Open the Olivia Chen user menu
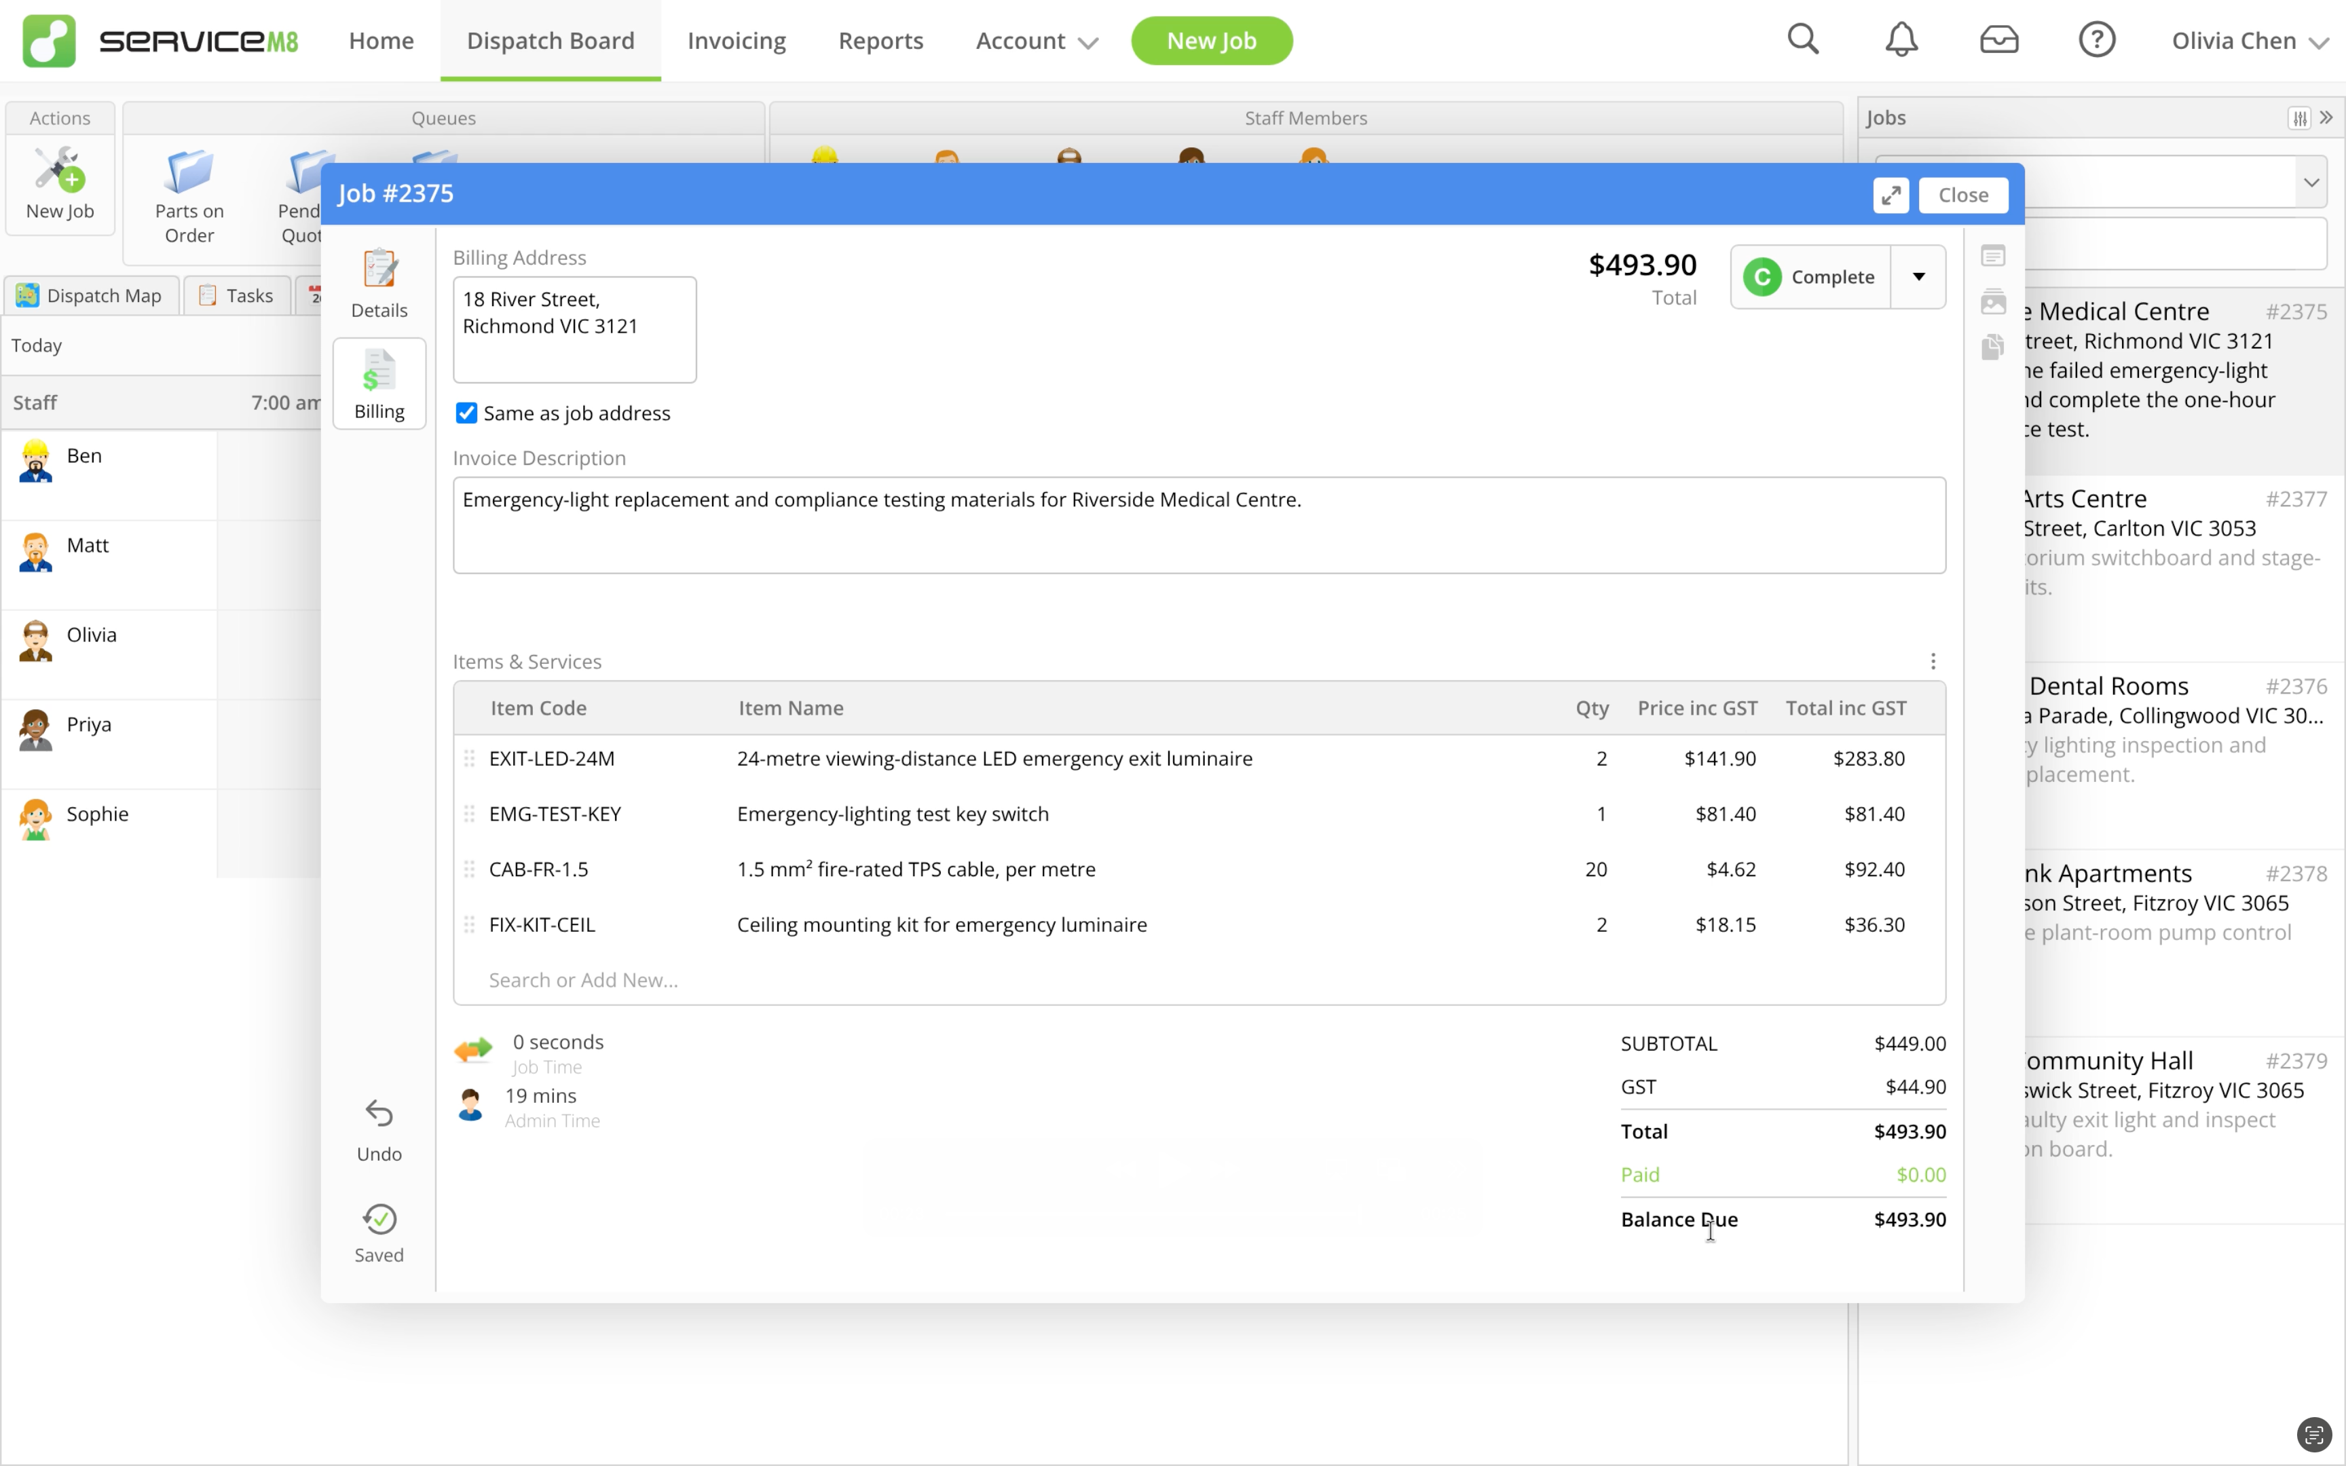2346x1466 pixels. [2249, 41]
